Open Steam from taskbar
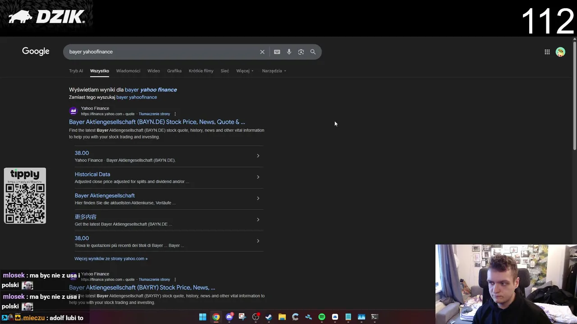577x324 pixels. [269, 317]
